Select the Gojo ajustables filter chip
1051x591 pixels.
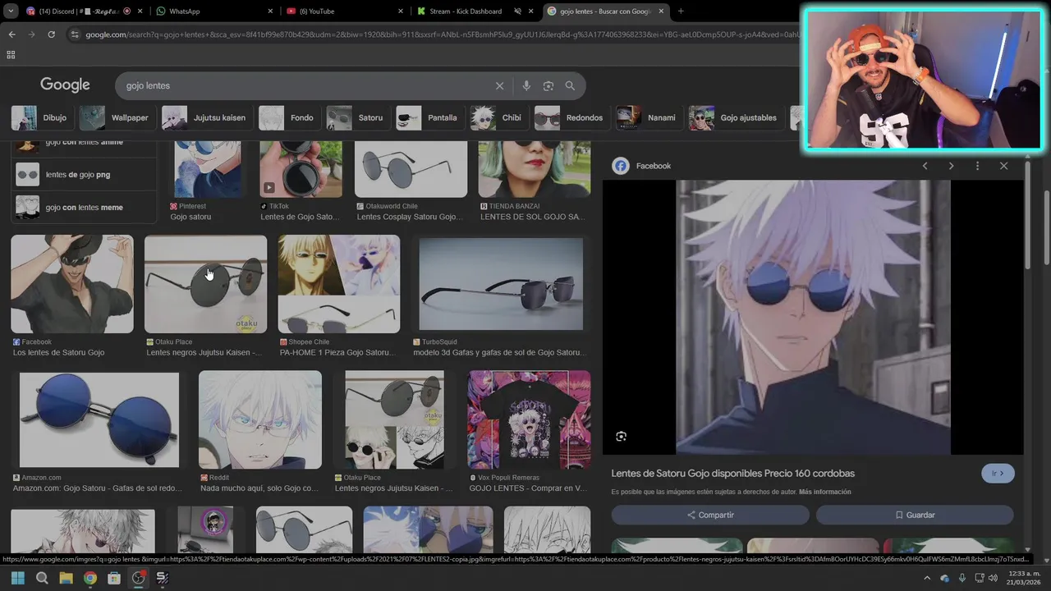click(736, 117)
